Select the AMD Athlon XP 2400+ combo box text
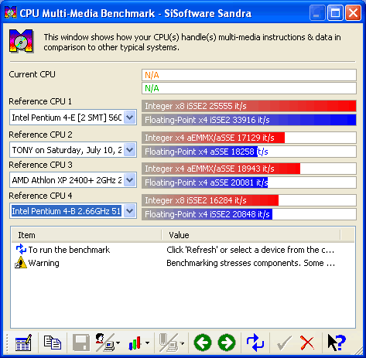Image resolution: width=366 pixels, height=358 pixels. (x=67, y=180)
